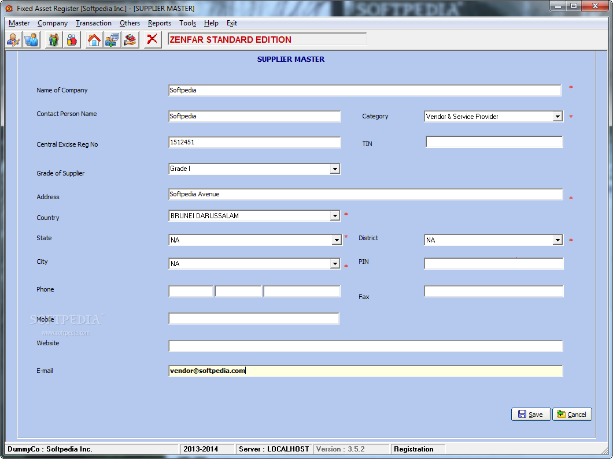This screenshot has height=459, width=613.
Task: Click the Website input field
Action: [x=365, y=346]
